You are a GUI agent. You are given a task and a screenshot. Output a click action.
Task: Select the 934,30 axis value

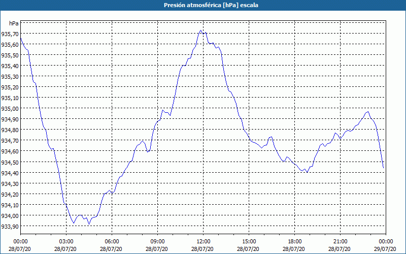point(10,183)
